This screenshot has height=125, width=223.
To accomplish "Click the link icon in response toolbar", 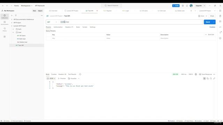I will point(214,78).
